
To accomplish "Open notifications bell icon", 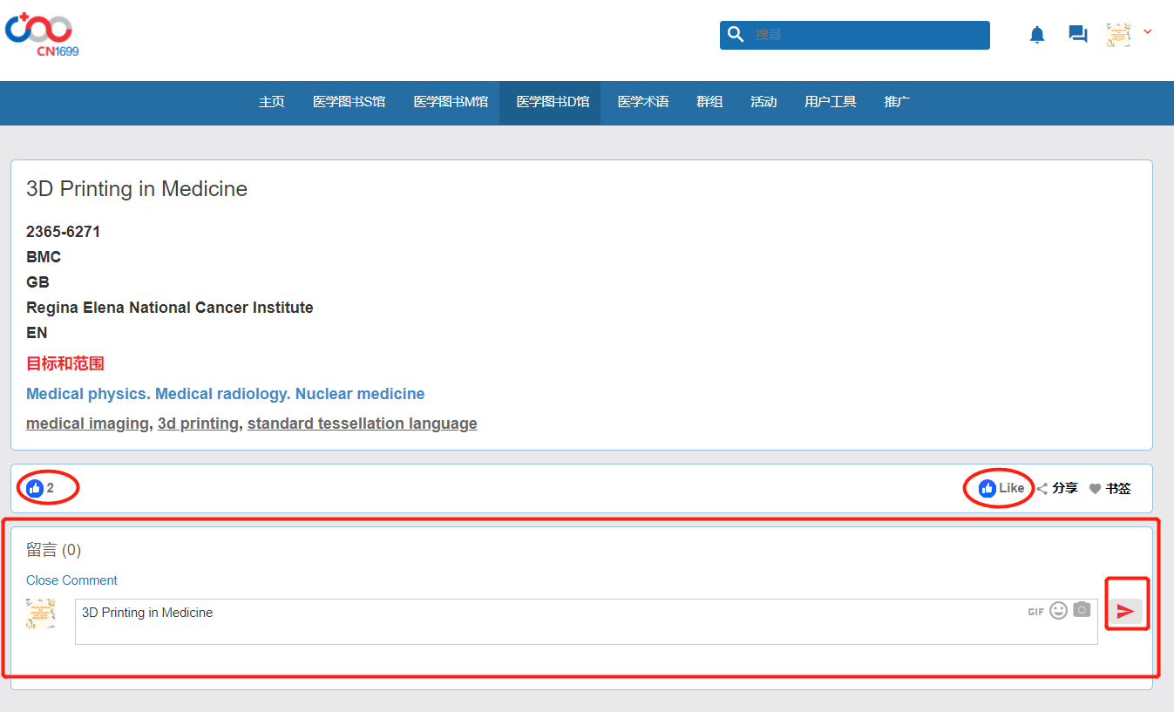I will pos(1037,35).
